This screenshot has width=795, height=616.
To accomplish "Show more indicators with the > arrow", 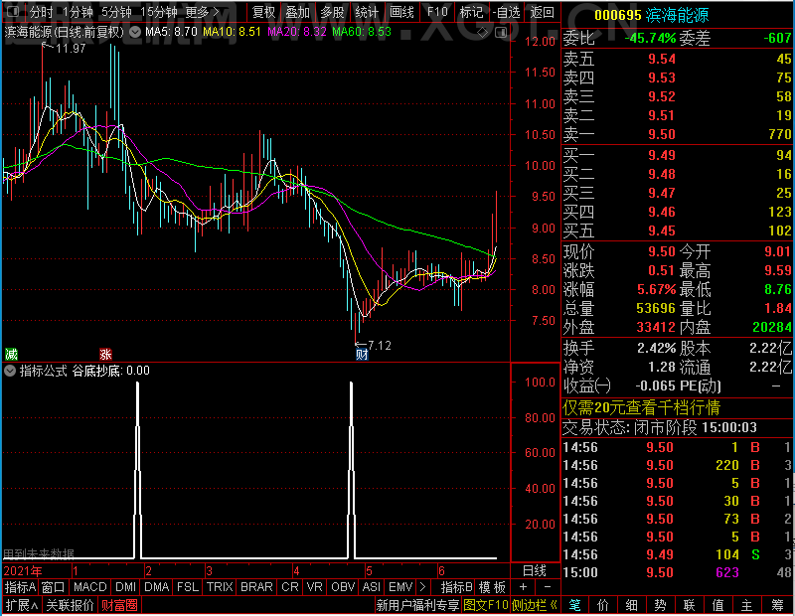I will click(423, 587).
